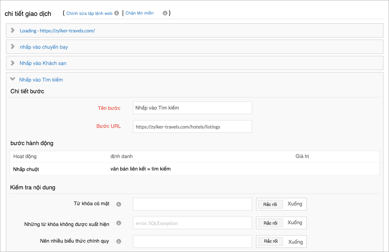Image resolution: width=389 pixels, height=252 pixels.
Task: Click the field showing error, SQLException placeholder
Action: (192, 223)
